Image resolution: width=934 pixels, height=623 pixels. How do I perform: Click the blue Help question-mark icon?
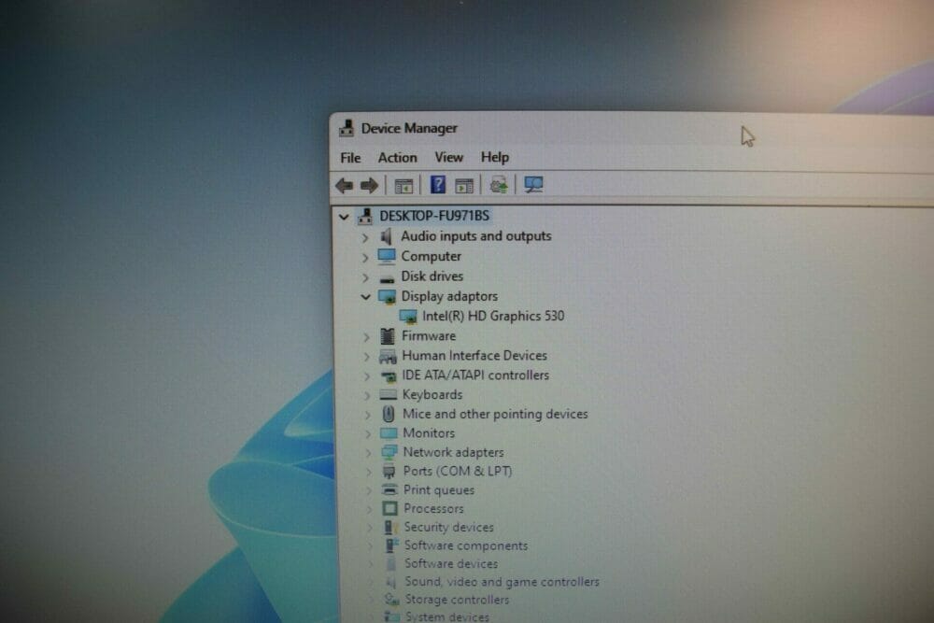click(x=438, y=185)
